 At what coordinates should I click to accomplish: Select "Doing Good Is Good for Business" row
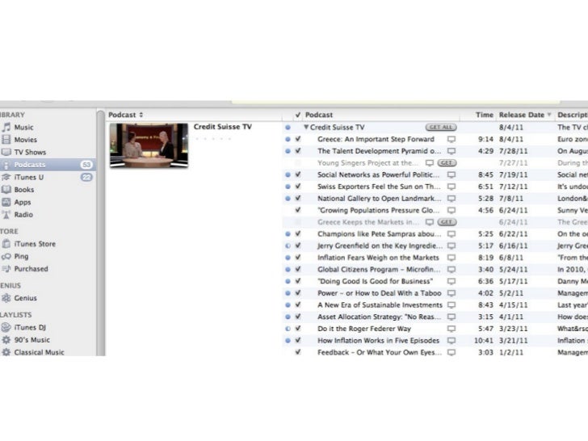[435, 281]
